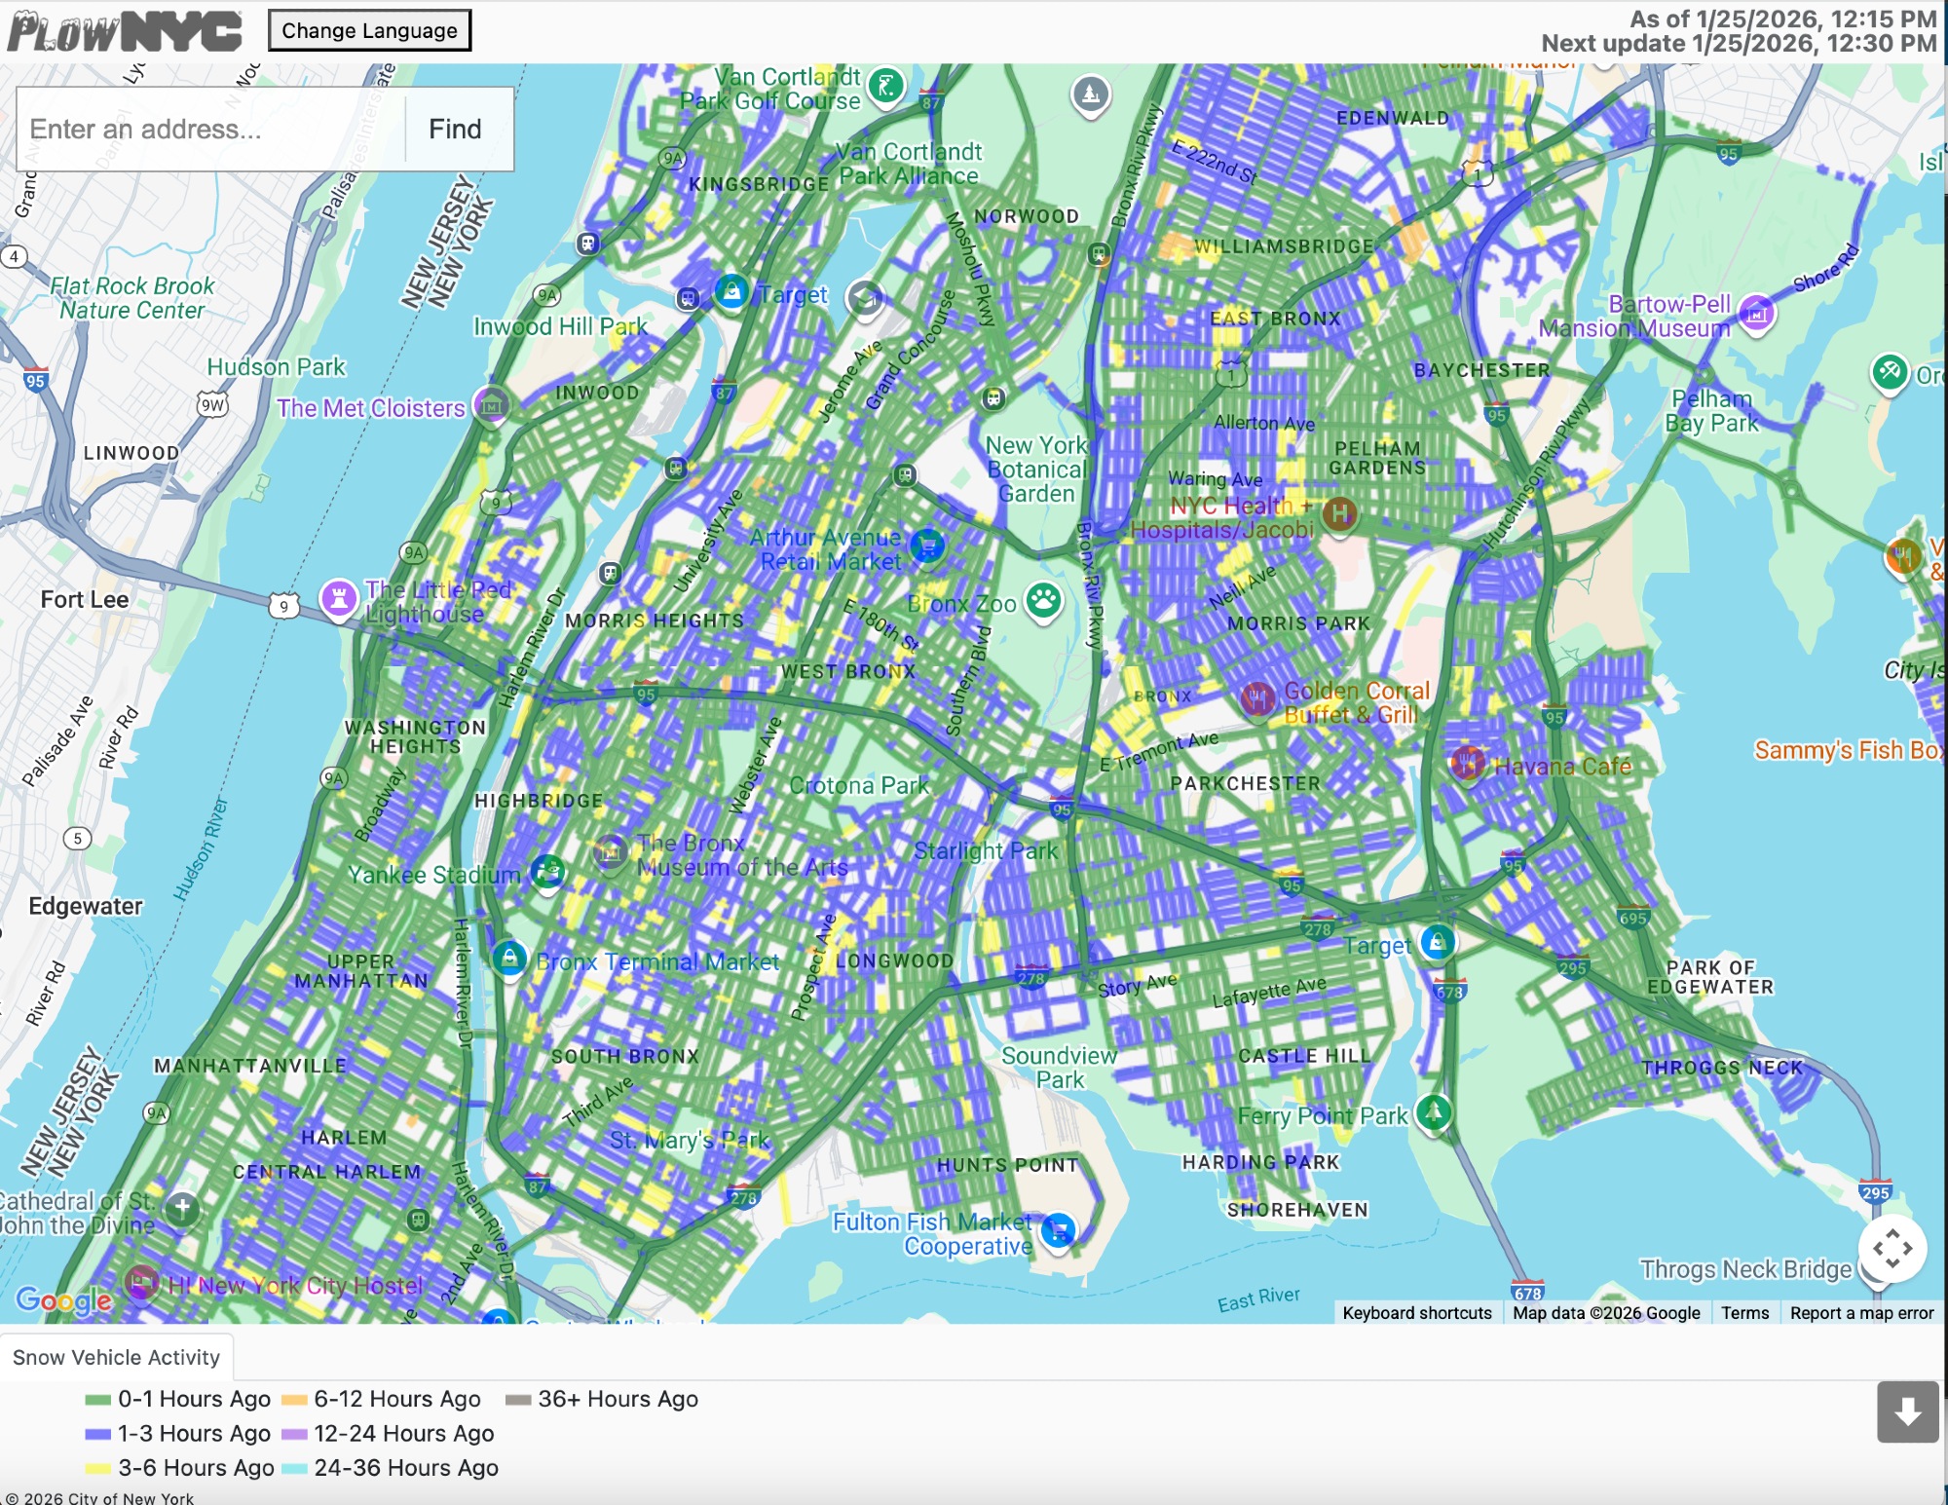Screen dimensions: 1948x1505
Task: Click the Bartow-Pell Mansion Museum icon
Action: [1756, 314]
